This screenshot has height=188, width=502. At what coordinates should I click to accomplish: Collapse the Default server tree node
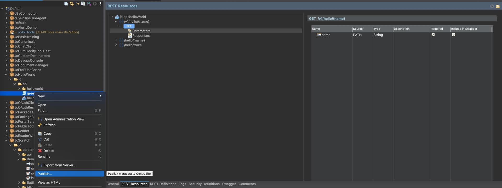(2, 9)
